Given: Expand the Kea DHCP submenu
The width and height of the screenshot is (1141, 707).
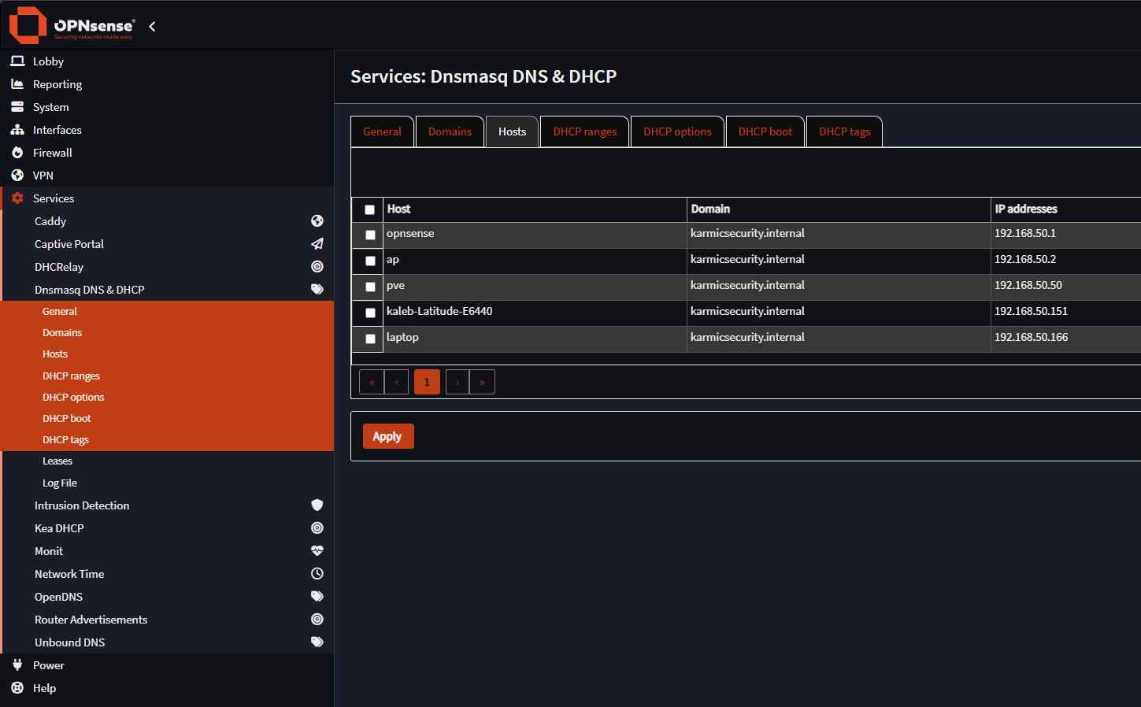Looking at the screenshot, I should click(168, 528).
